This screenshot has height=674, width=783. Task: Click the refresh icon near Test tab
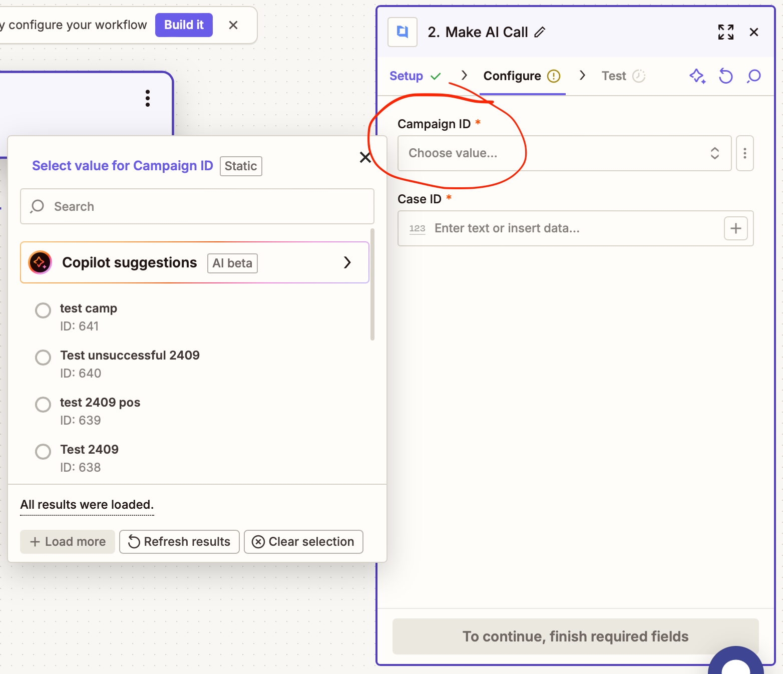[x=725, y=76]
